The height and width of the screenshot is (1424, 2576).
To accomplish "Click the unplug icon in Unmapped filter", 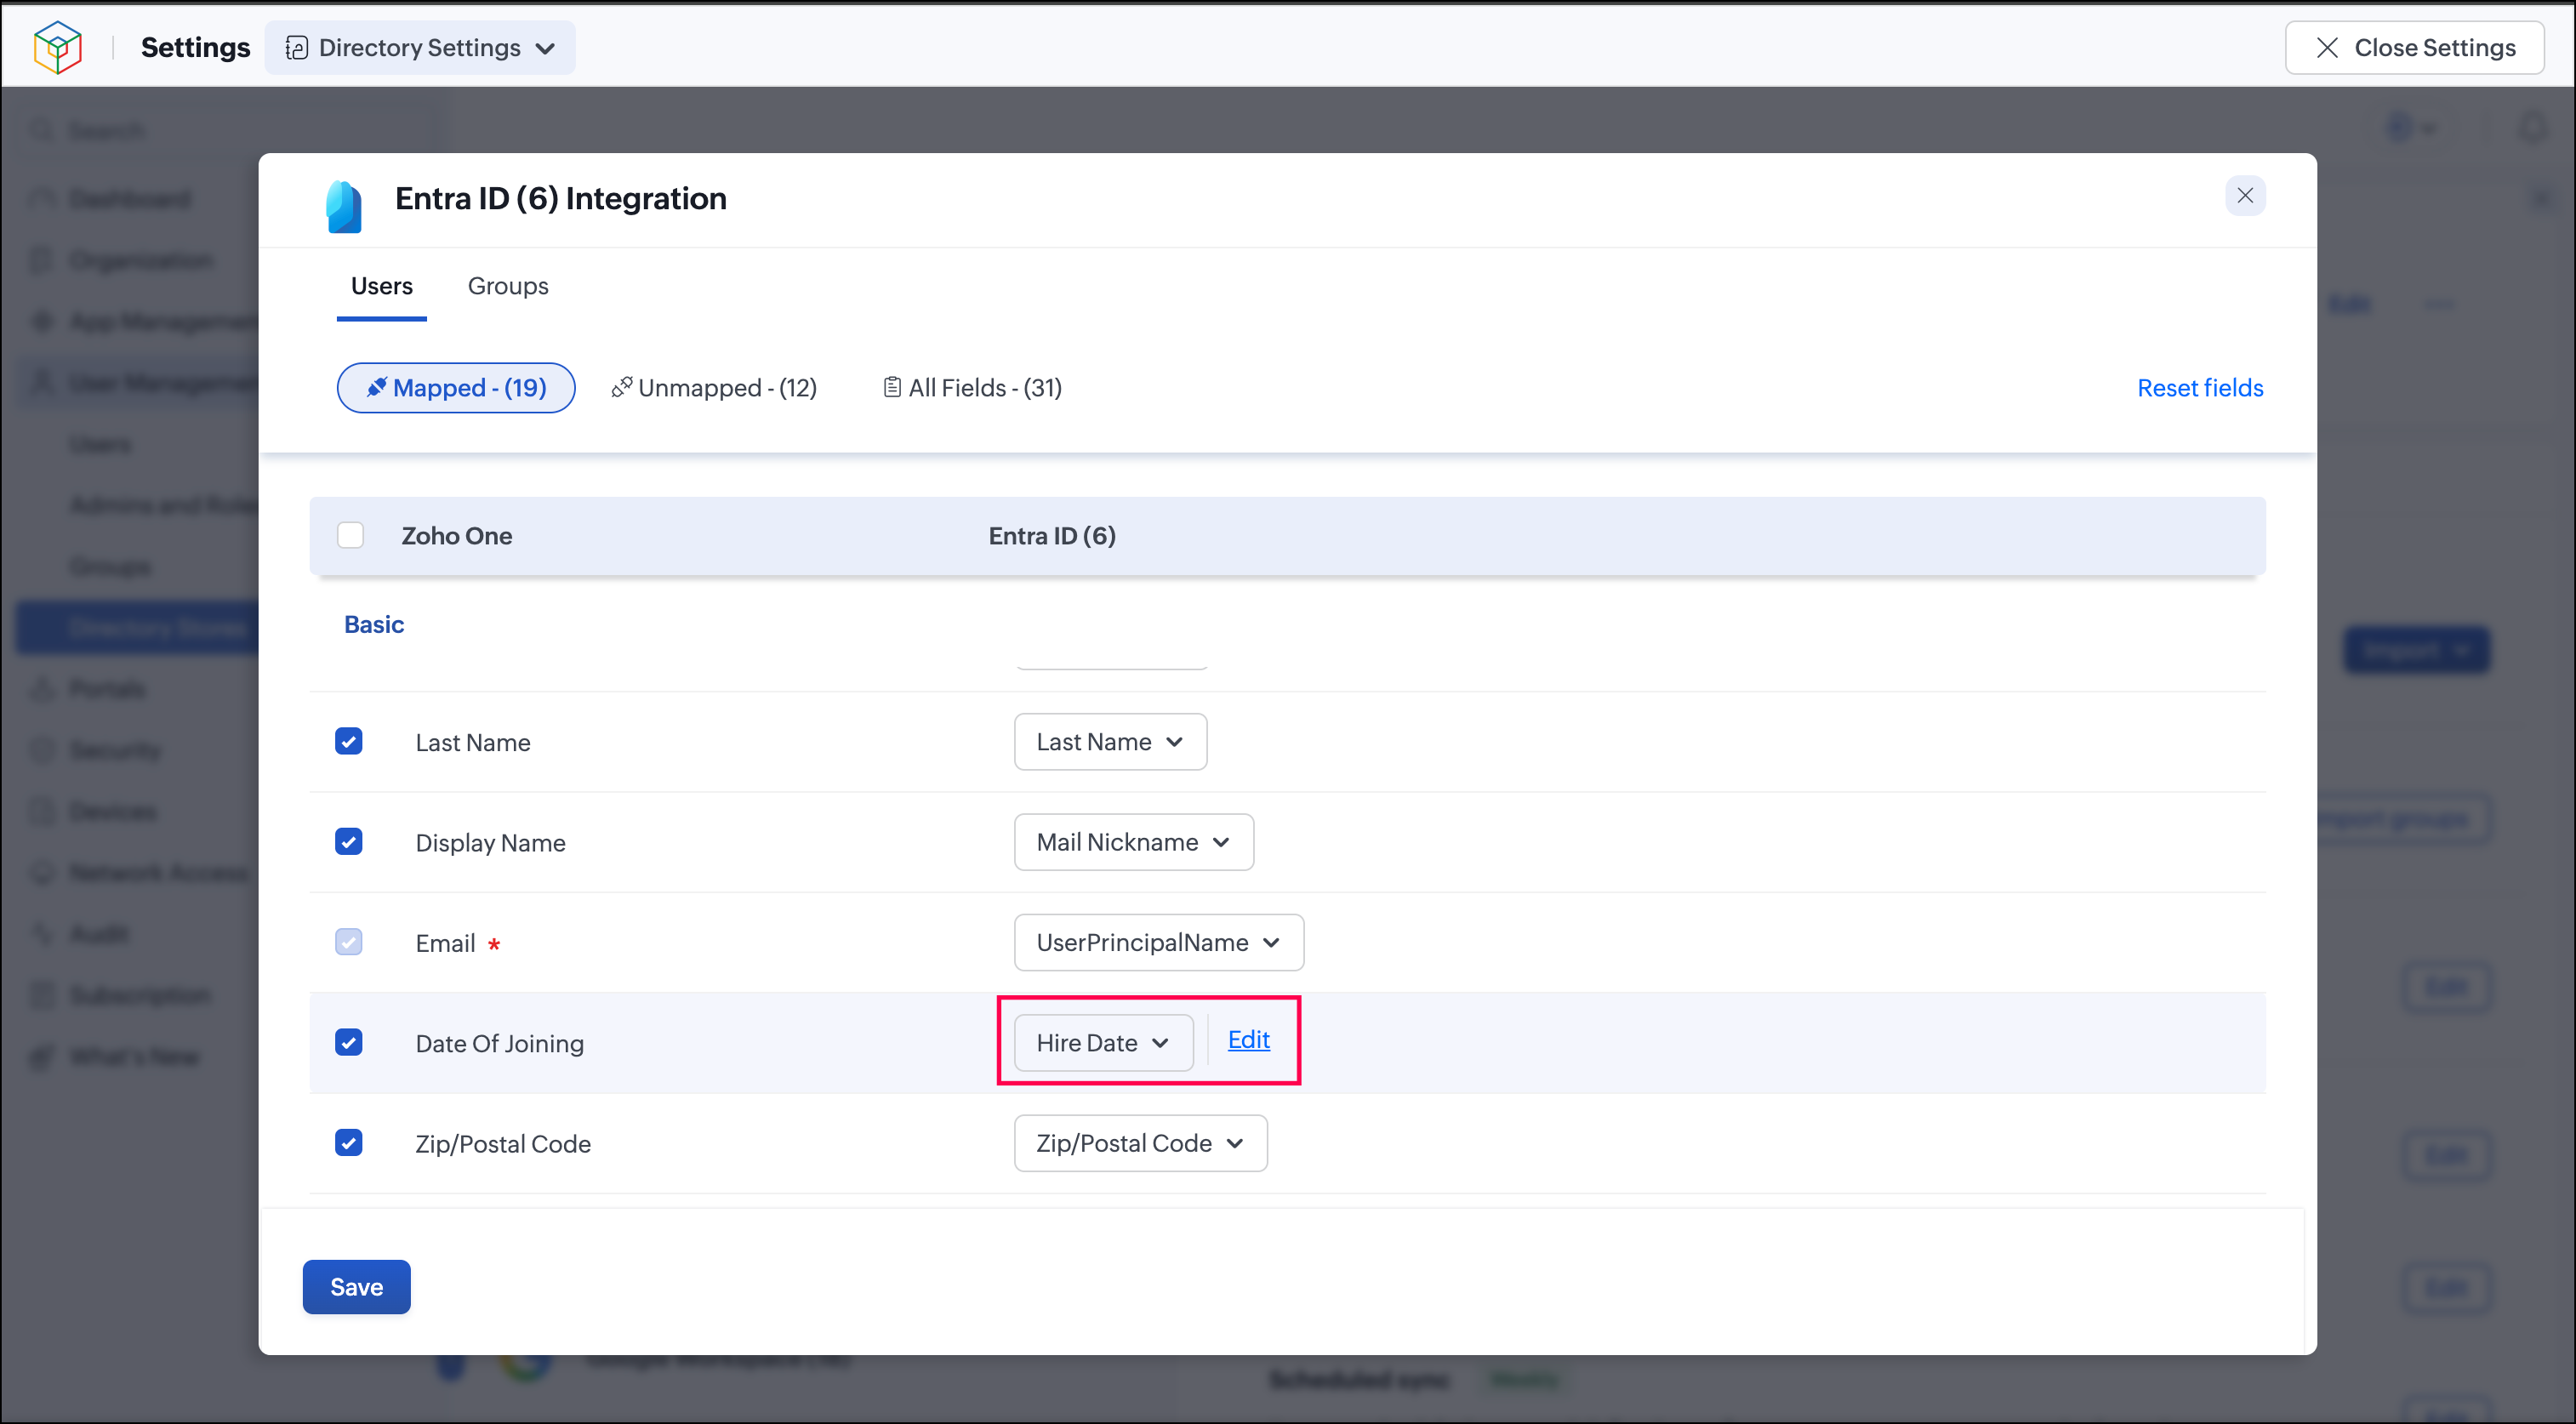I will tap(621, 387).
